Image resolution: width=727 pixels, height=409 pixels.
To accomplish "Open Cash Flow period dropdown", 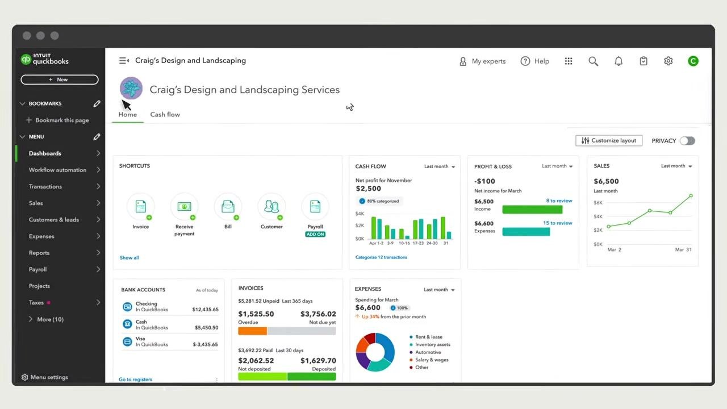I will pyautogui.click(x=440, y=166).
